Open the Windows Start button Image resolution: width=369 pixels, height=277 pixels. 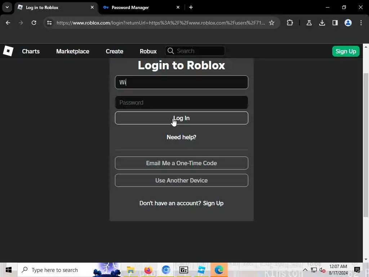(x=9, y=270)
